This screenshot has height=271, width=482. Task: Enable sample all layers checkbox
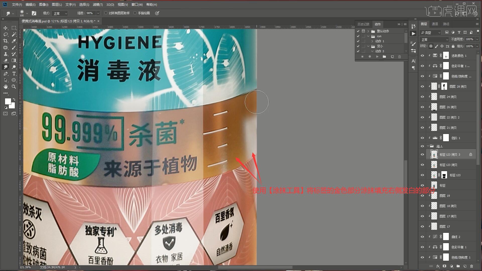pyautogui.click(x=106, y=13)
